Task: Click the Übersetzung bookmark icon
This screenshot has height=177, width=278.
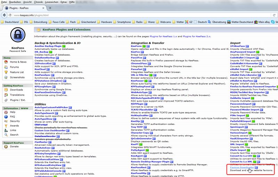Action: (x=210, y=22)
